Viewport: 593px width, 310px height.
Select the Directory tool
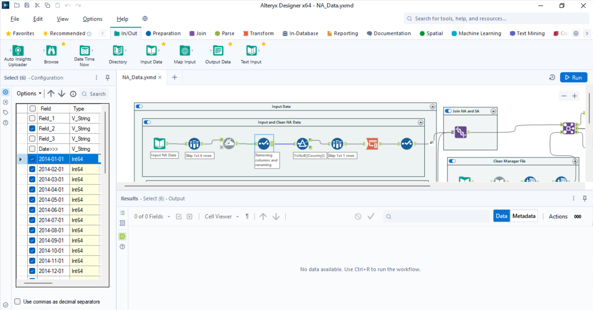118,52
